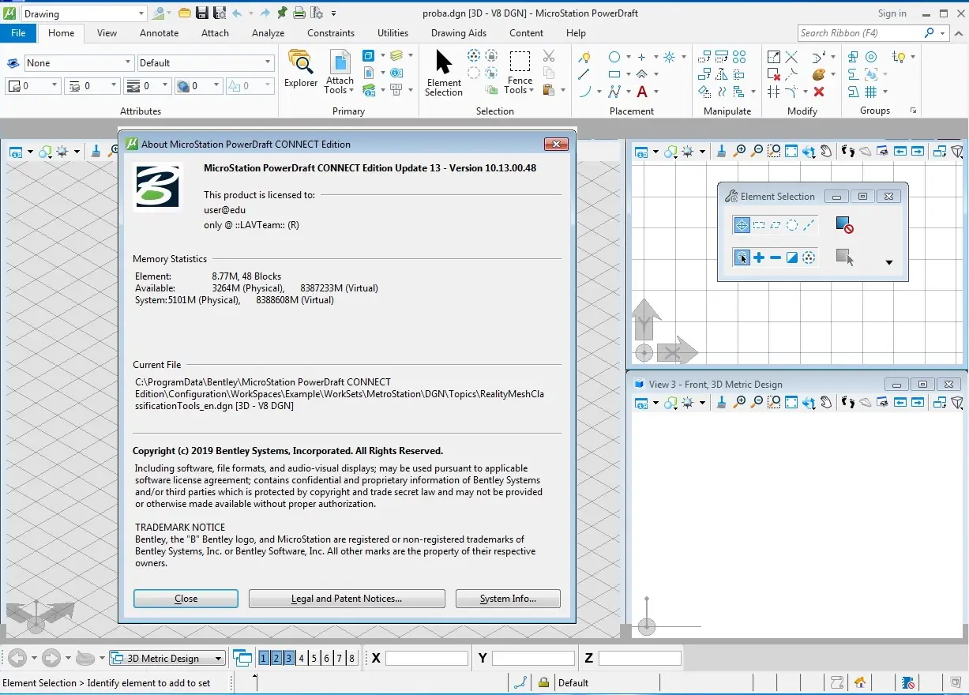Switch to the Constraints ribbon tab

331,33
